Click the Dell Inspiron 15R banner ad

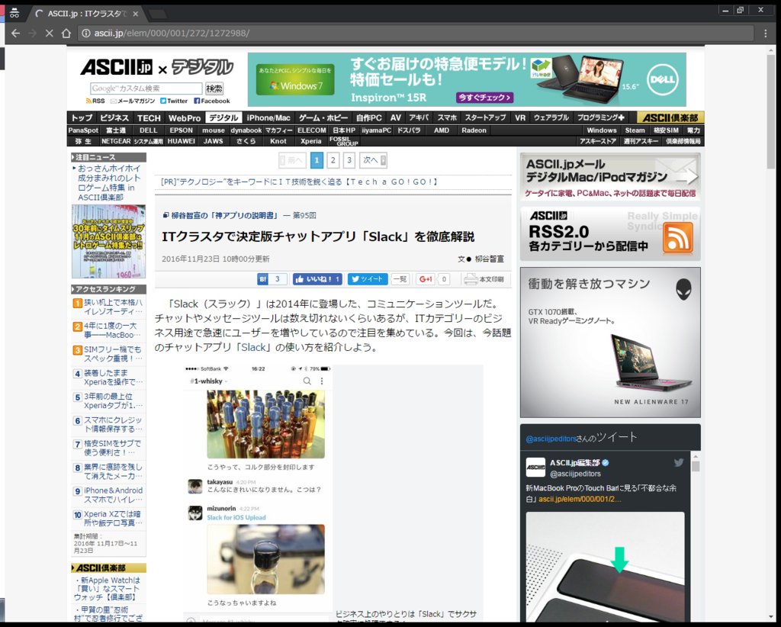pos(467,79)
